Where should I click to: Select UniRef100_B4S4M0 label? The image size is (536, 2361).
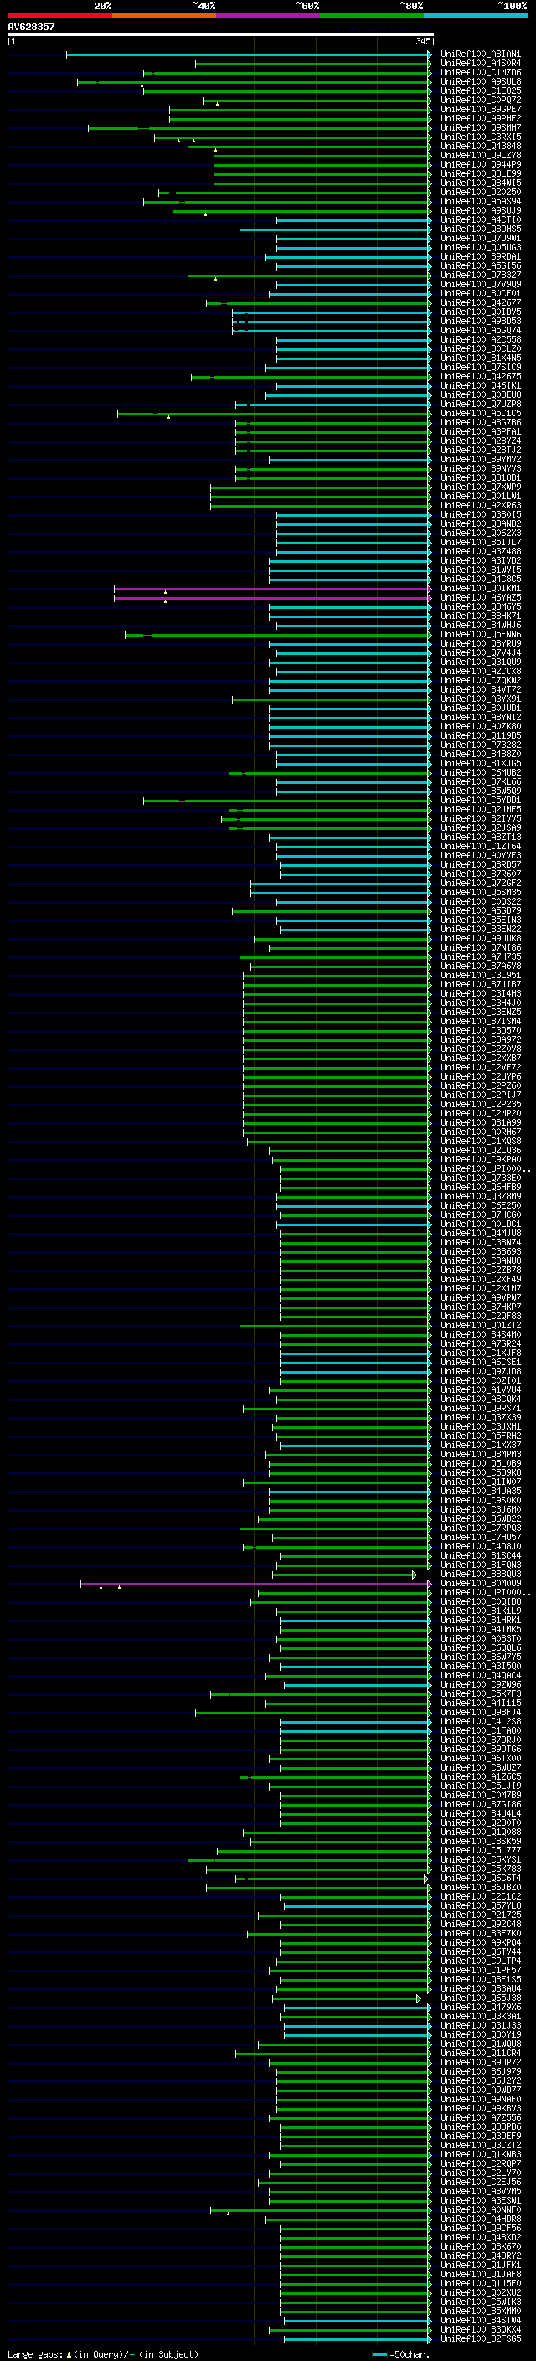tap(481, 1335)
